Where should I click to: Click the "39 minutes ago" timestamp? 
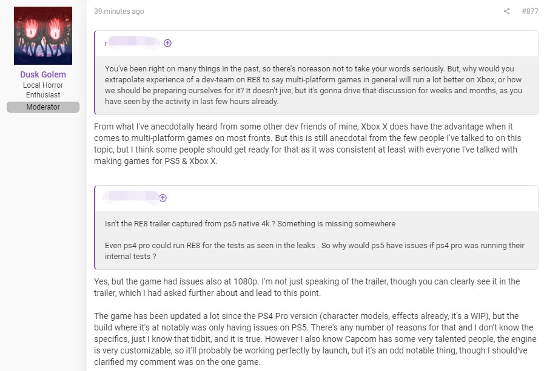coord(119,11)
